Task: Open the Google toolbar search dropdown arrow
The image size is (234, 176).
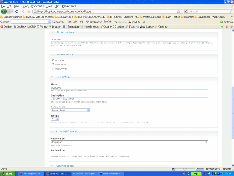Action: click(49, 22)
